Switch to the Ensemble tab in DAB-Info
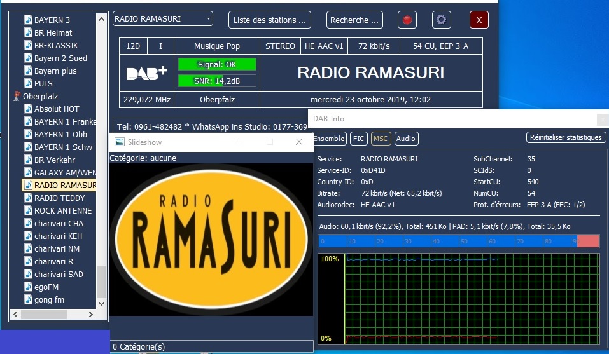This screenshot has width=609, height=354. 330,139
